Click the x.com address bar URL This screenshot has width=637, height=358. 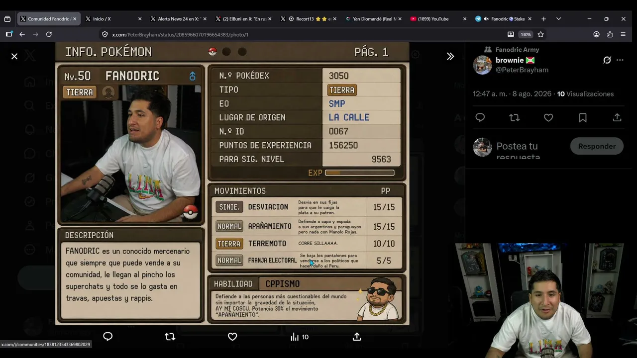point(180,34)
